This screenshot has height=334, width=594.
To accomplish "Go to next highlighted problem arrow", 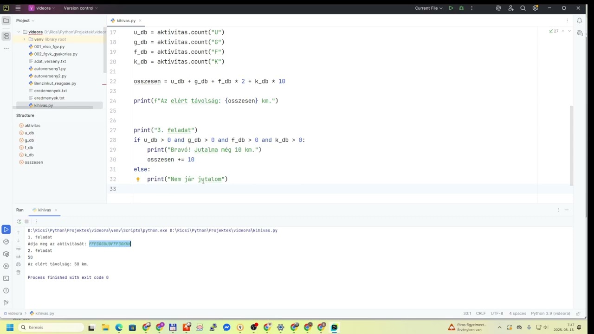I will coord(569,31).
